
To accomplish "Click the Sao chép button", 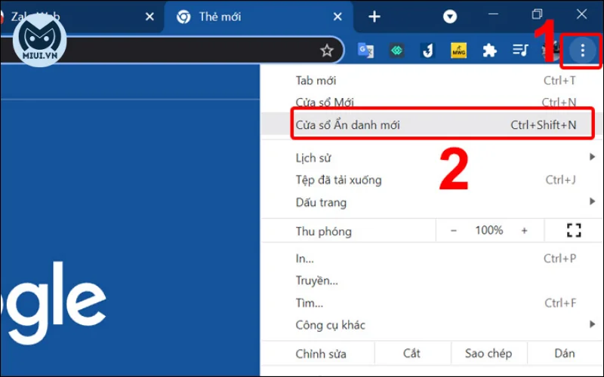I will coord(488,354).
